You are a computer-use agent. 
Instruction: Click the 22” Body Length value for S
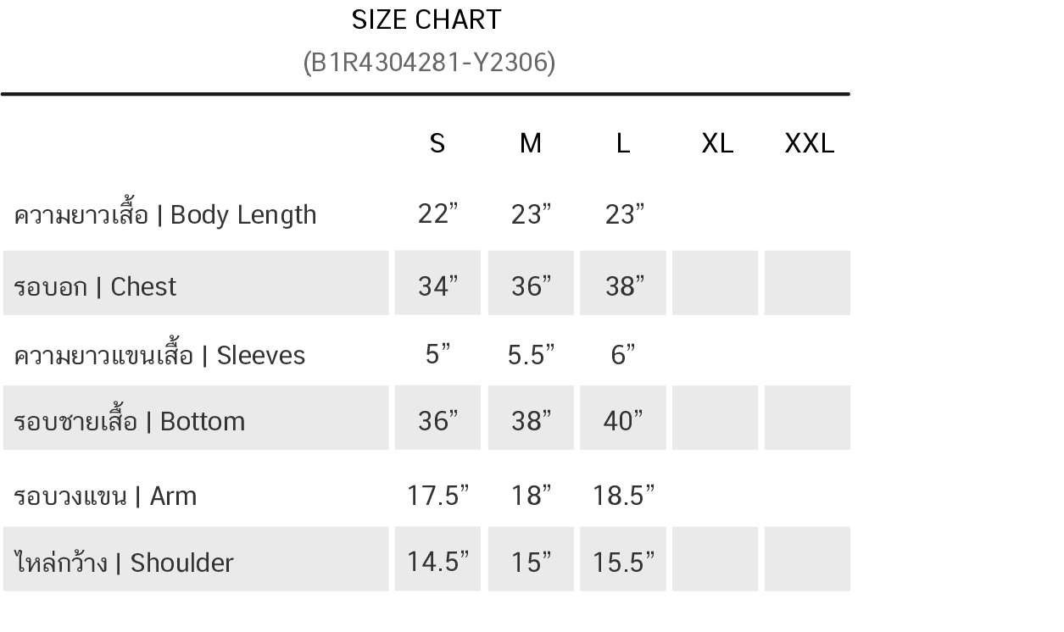pos(437,214)
